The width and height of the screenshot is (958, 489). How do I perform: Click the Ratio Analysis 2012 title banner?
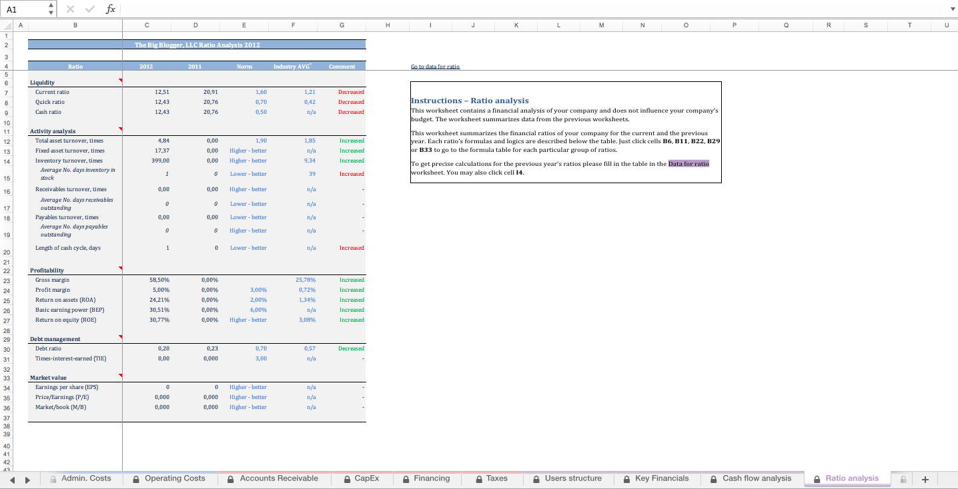pos(197,45)
